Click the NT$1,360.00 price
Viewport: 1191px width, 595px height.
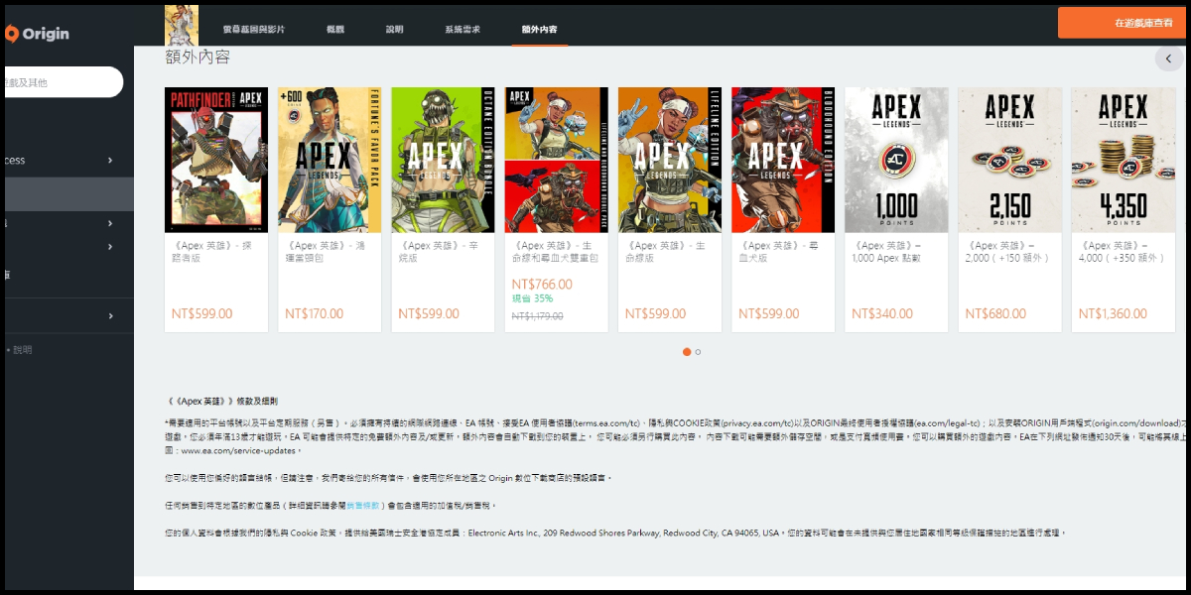click(x=1115, y=313)
